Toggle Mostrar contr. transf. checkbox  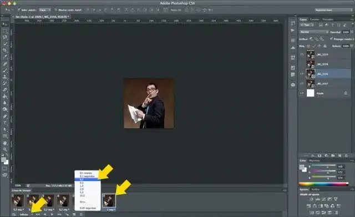pyautogui.click(x=56, y=10)
